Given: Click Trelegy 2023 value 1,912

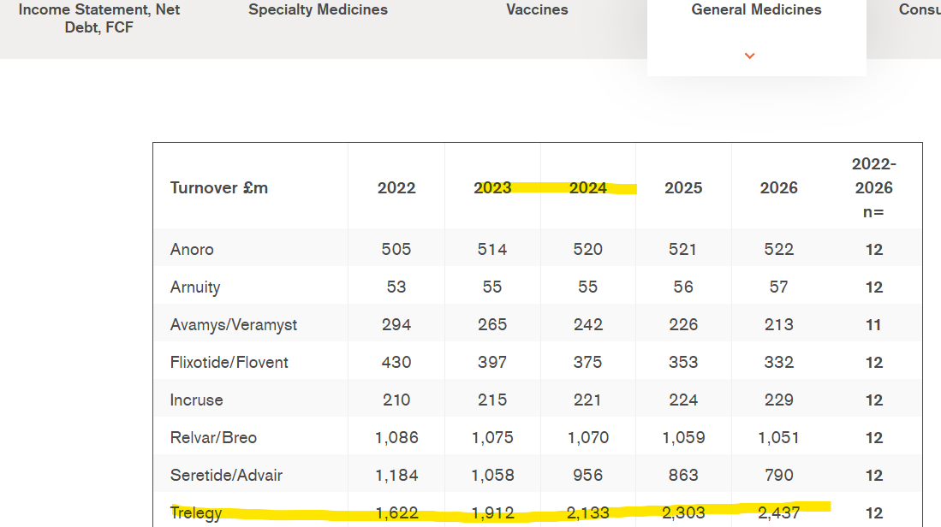Looking at the screenshot, I should [x=492, y=513].
